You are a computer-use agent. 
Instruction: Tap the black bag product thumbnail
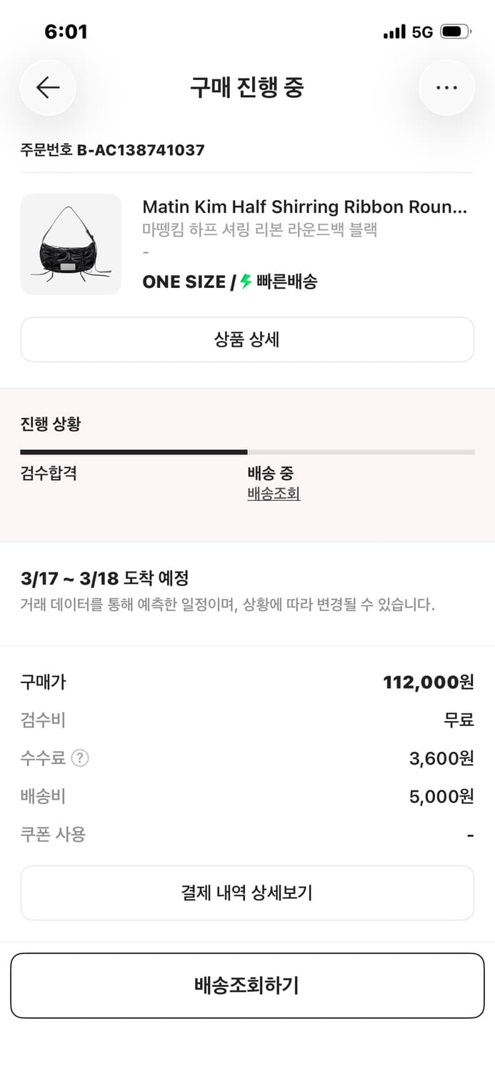click(x=71, y=244)
